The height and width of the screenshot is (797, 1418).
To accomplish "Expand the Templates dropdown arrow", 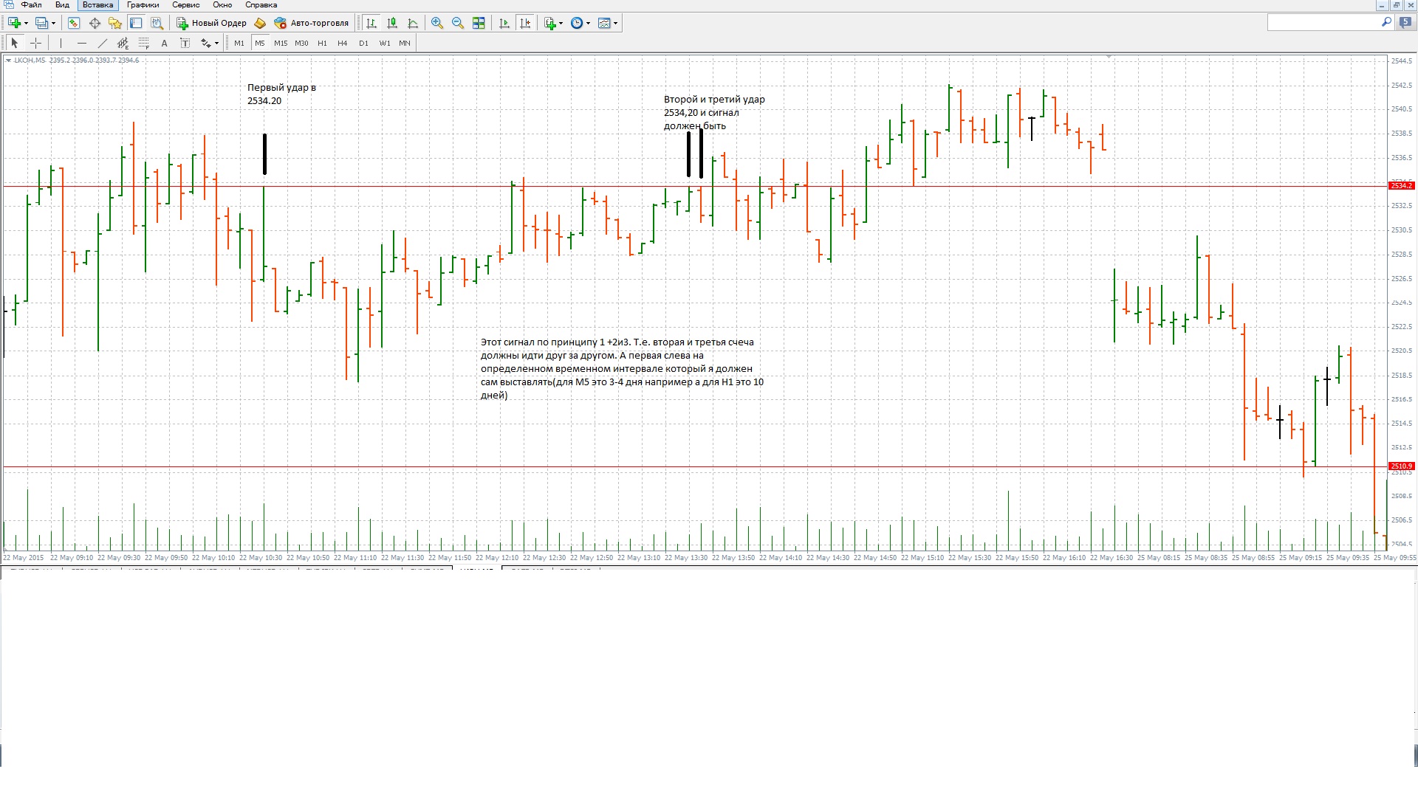I will point(616,23).
